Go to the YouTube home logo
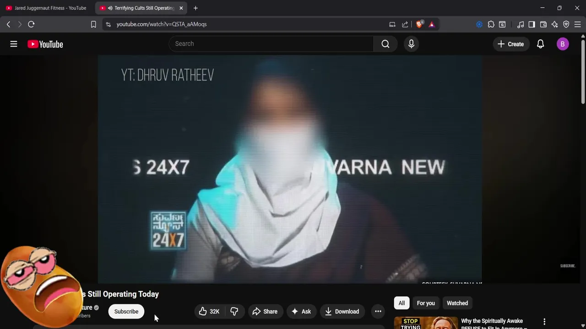This screenshot has height=329, width=586. click(45, 44)
